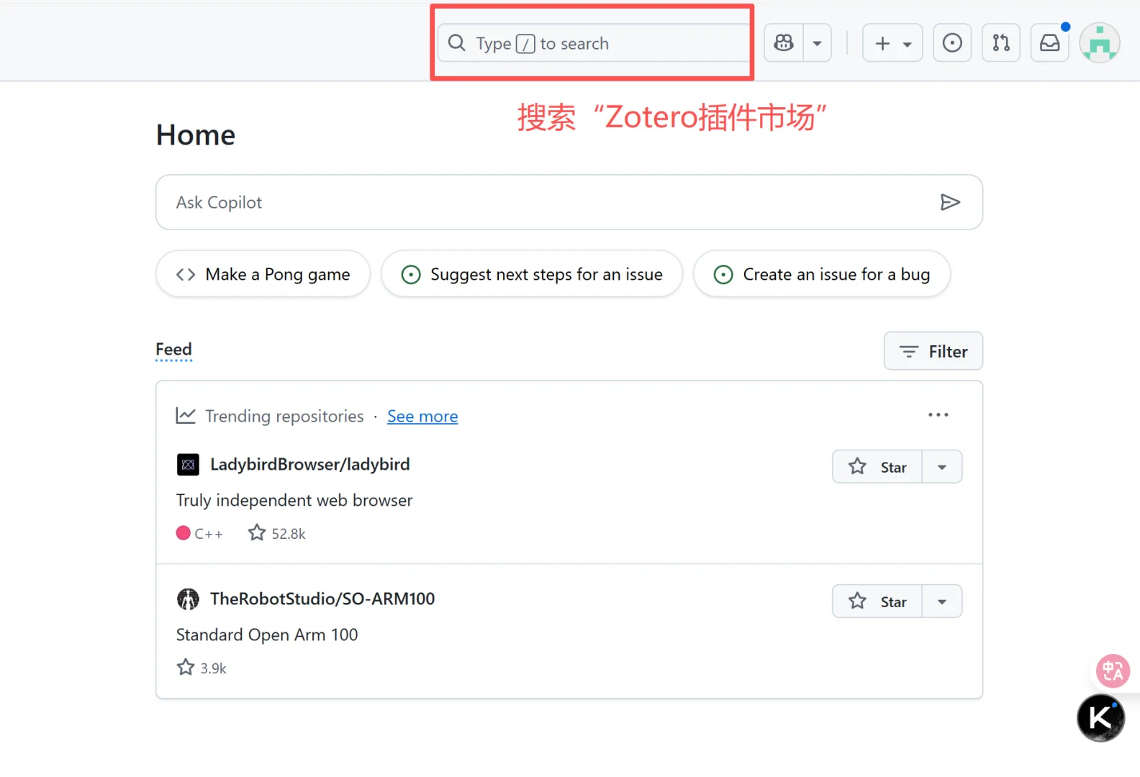
Task: Click the C++ language label
Action: pyautogui.click(x=200, y=533)
